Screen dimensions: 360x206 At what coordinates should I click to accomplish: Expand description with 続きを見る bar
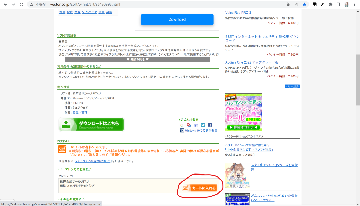(138, 60)
